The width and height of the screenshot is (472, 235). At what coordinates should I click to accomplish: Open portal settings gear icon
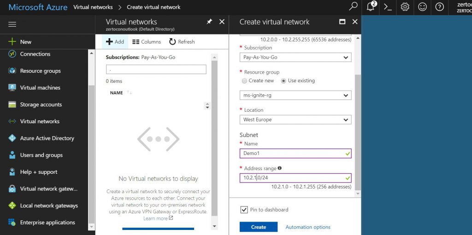point(405,7)
